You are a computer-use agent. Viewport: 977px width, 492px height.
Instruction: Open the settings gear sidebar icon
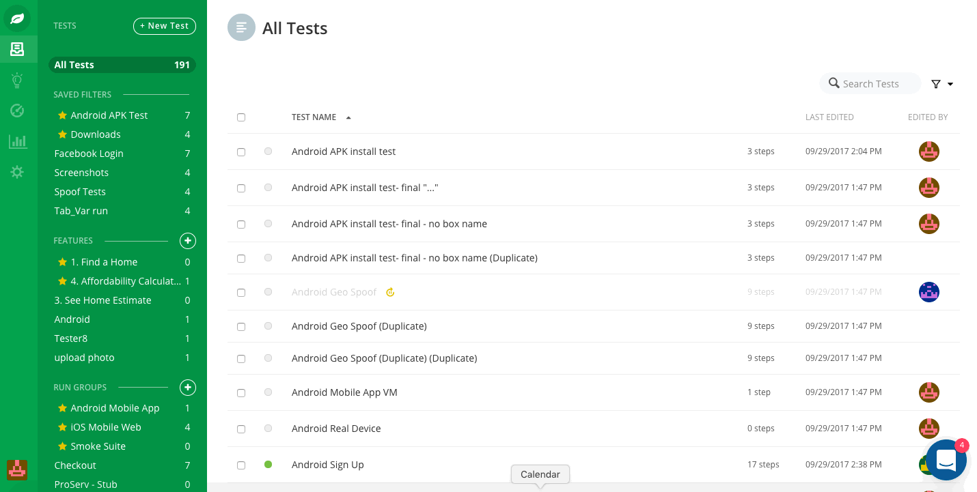pos(17,172)
